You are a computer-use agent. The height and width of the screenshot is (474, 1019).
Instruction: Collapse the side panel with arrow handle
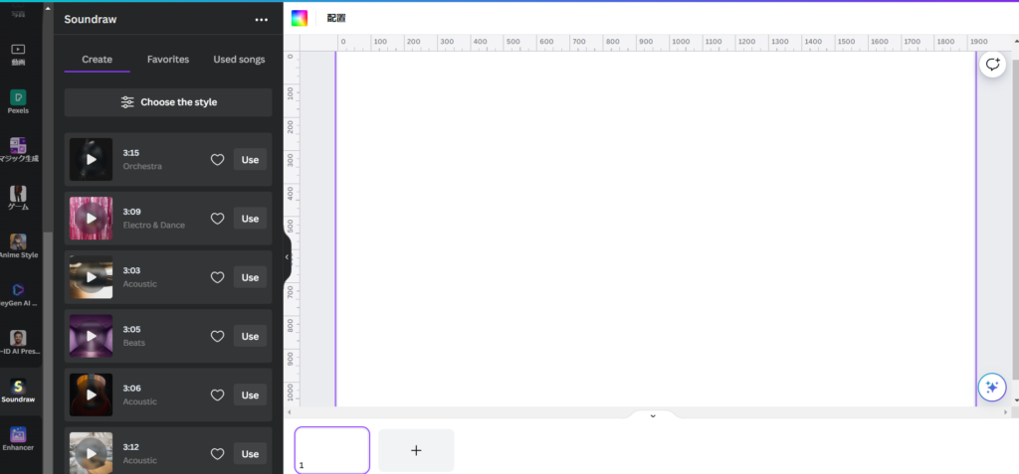point(287,257)
